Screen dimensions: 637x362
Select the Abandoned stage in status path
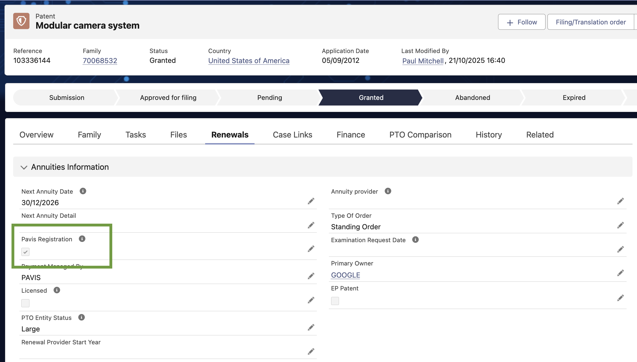point(472,98)
